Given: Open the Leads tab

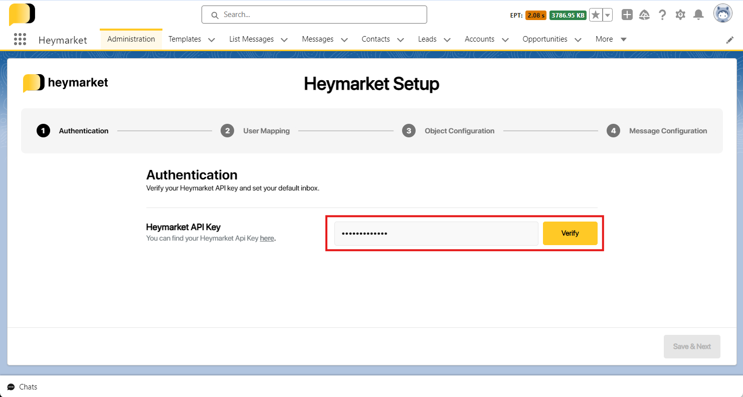Looking at the screenshot, I should pyautogui.click(x=427, y=39).
